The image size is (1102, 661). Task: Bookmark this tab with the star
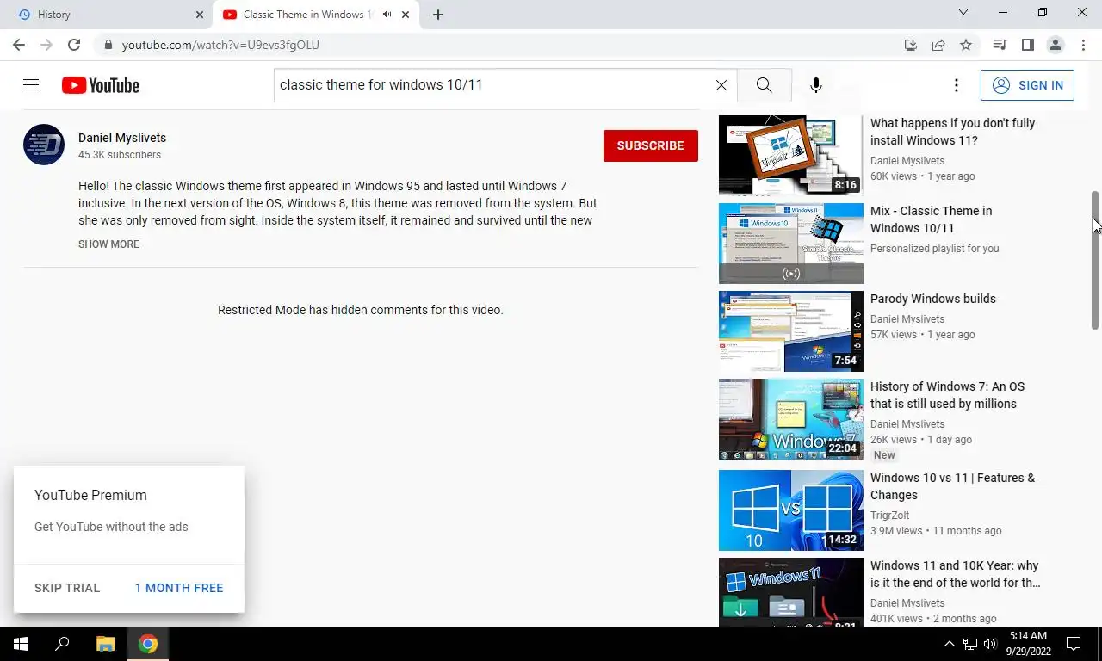966,45
